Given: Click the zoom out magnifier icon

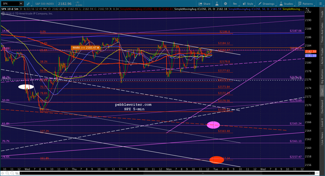Looking at the screenshot, I should [12, 173].
